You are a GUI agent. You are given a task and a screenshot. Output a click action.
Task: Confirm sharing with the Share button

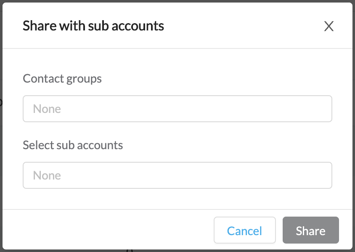[x=310, y=231]
